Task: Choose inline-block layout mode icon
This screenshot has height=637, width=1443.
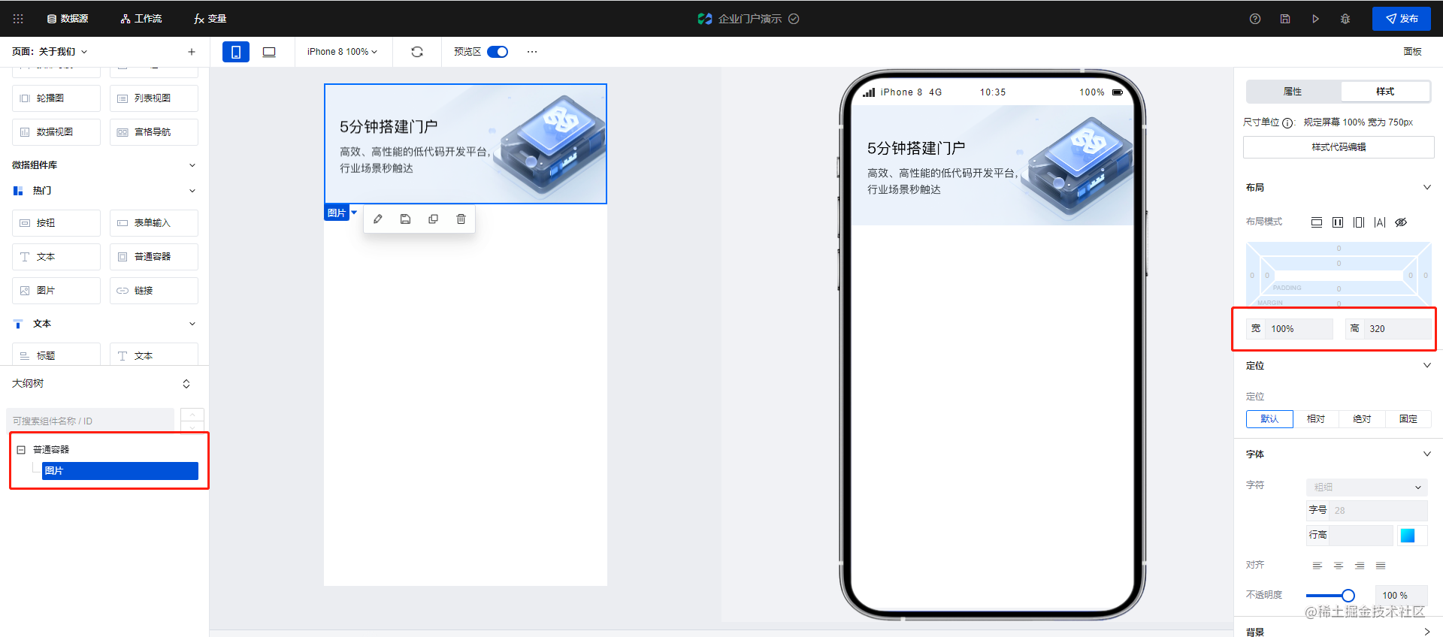Action: click(1359, 222)
